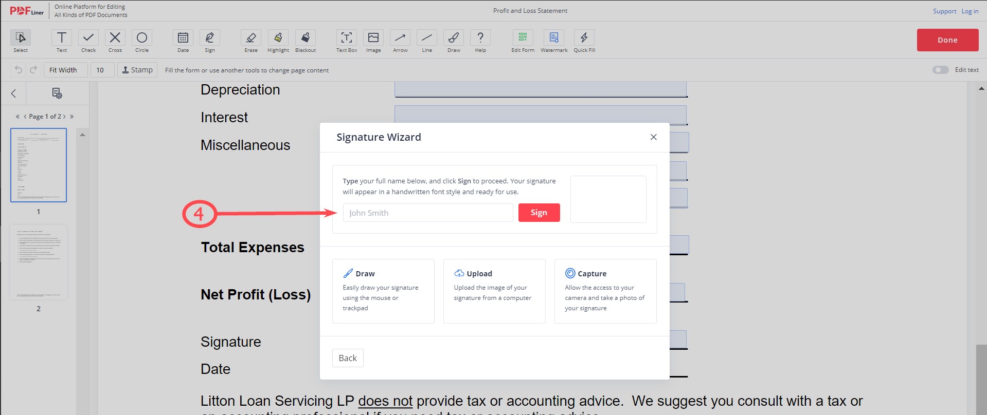Open the font size 10 selector
This screenshot has width=987, height=415.
(x=102, y=70)
